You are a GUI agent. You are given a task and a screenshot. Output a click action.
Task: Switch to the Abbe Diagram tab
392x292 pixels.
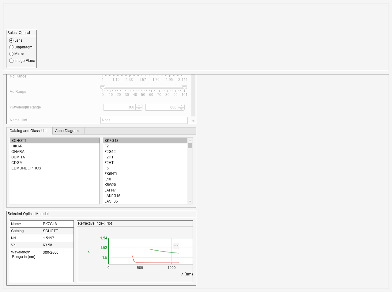[x=67, y=131]
